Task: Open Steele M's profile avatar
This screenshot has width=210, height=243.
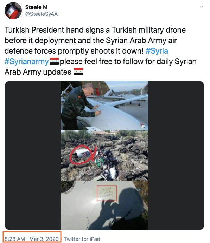Action: coord(13,11)
